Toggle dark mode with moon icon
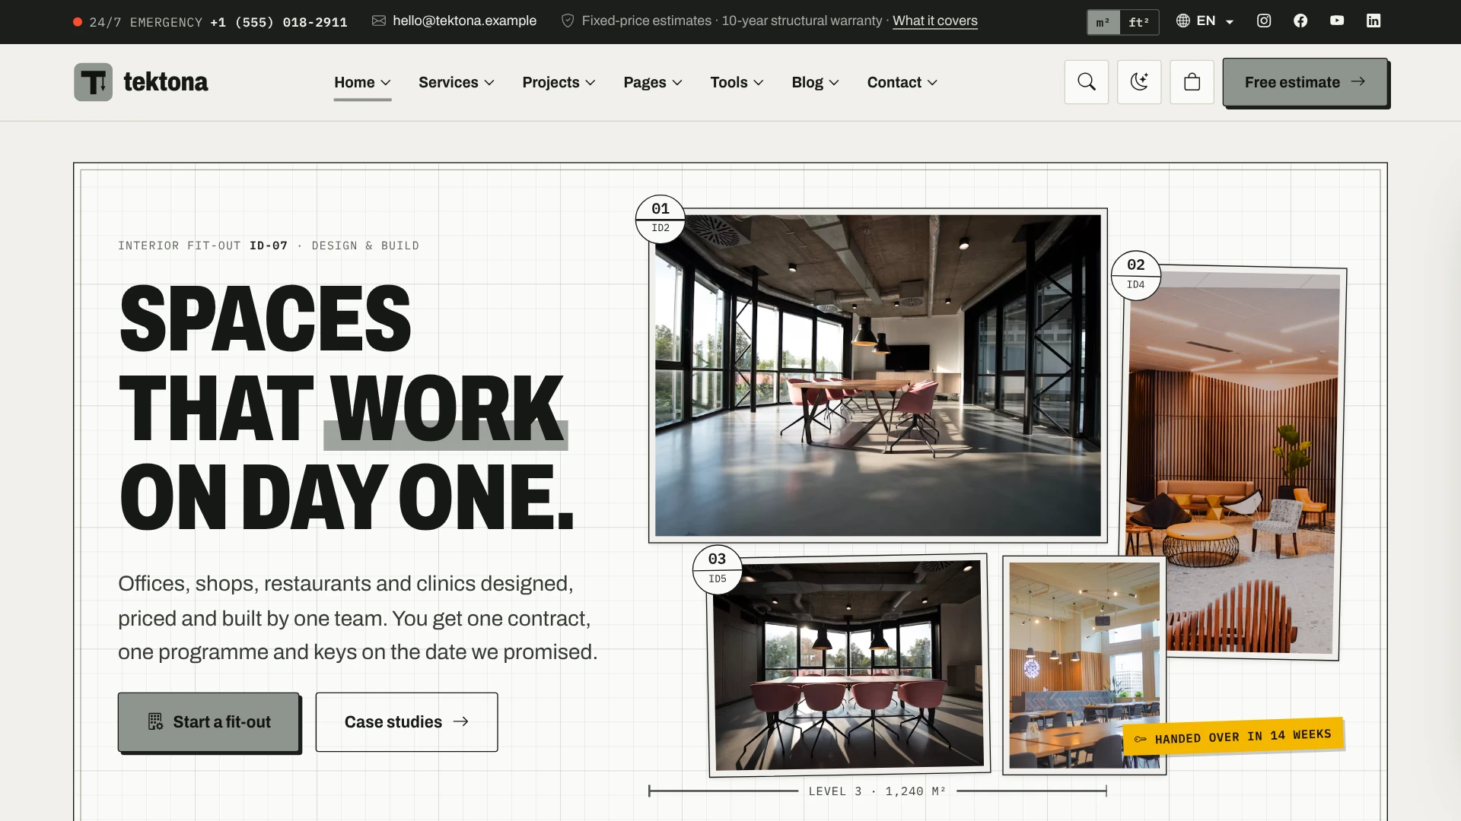 [x=1139, y=82]
